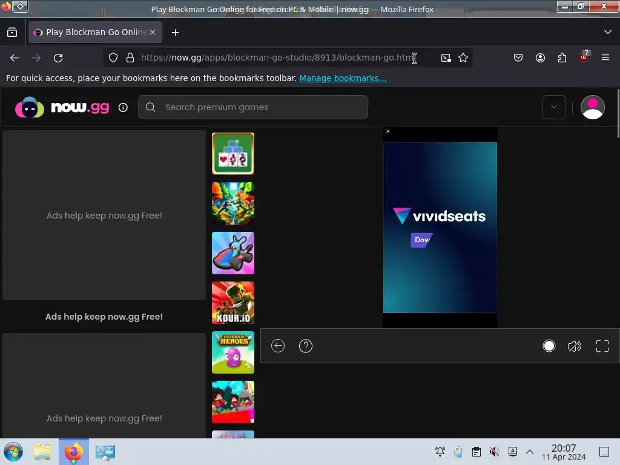Close the vividseats ad with X
This screenshot has width=620, height=465.
(x=388, y=131)
